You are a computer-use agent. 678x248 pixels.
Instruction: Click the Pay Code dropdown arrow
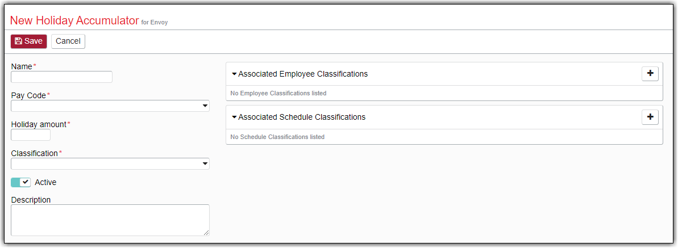205,106
